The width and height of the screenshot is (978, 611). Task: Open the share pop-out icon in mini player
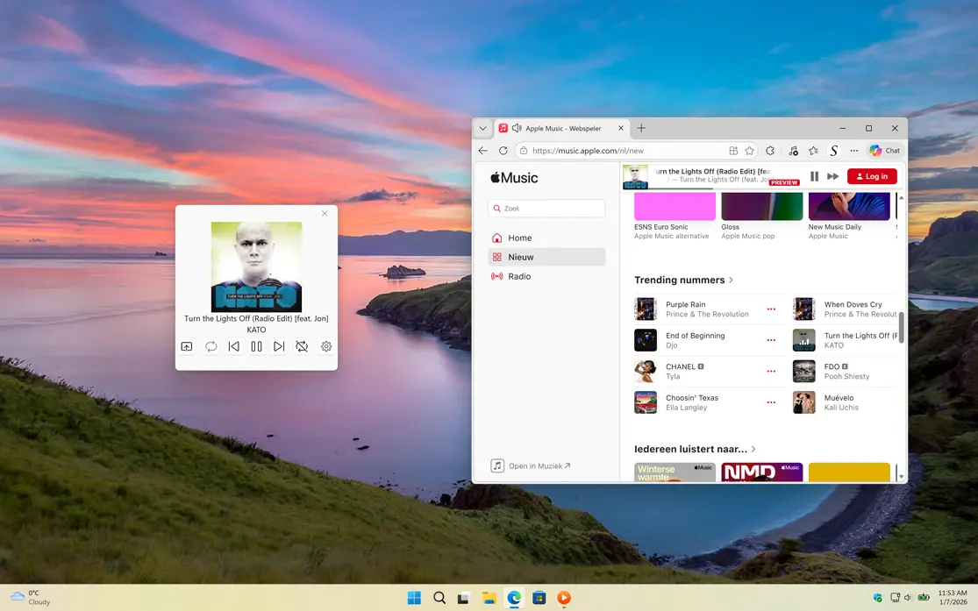pyautogui.click(x=187, y=346)
